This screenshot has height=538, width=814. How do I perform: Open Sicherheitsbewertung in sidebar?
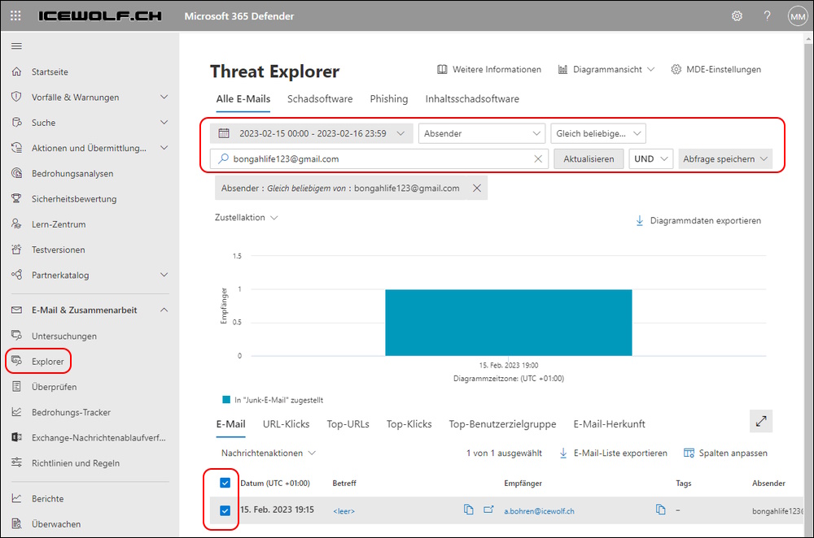[74, 199]
